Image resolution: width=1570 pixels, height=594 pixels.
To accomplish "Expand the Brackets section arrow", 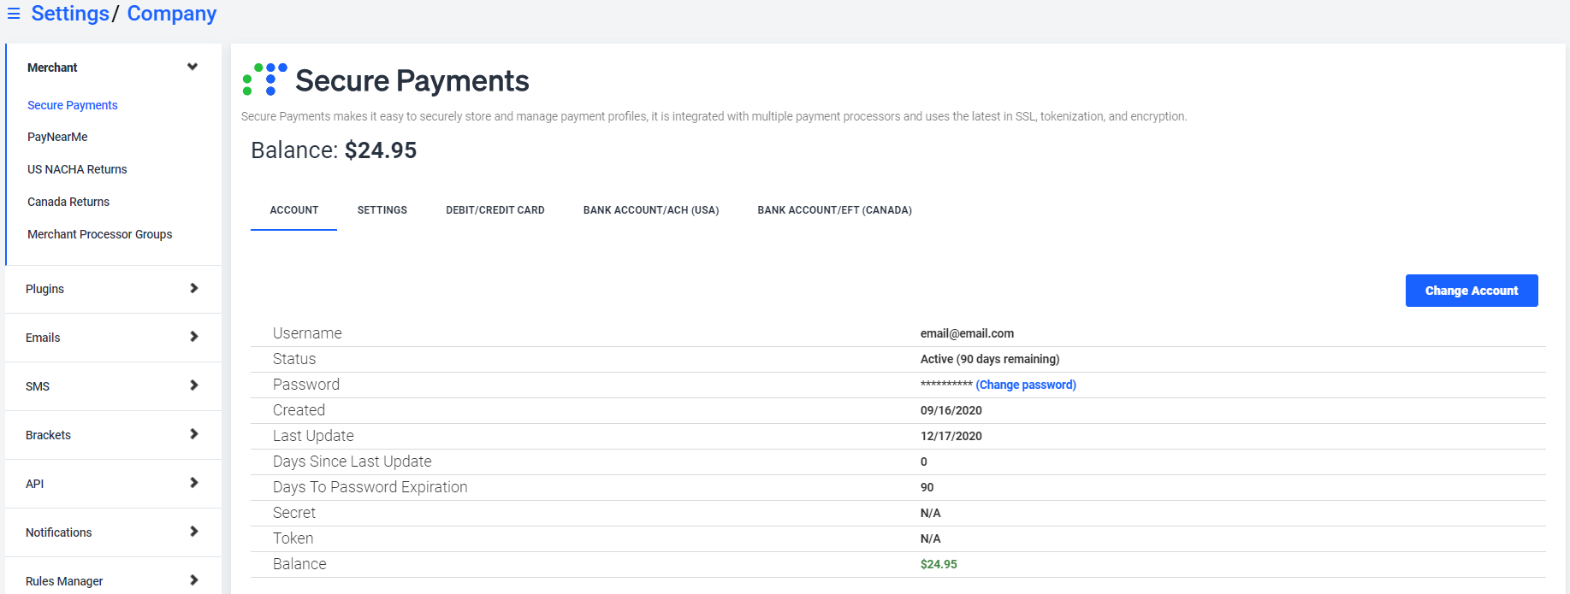I will click(193, 434).
